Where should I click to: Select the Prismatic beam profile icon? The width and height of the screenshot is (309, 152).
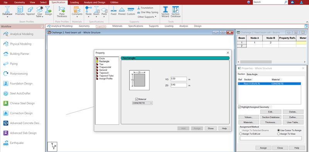[x=20, y=11]
